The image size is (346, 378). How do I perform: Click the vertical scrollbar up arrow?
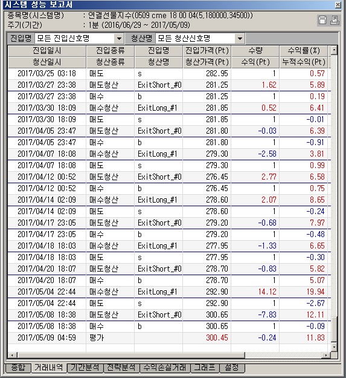pos(334,50)
